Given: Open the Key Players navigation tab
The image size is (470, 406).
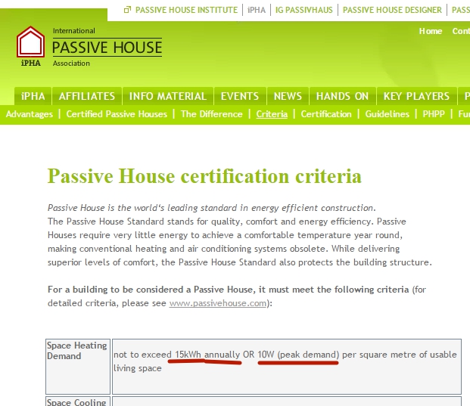Looking at the screenshot, I should [x=416, y=96].
